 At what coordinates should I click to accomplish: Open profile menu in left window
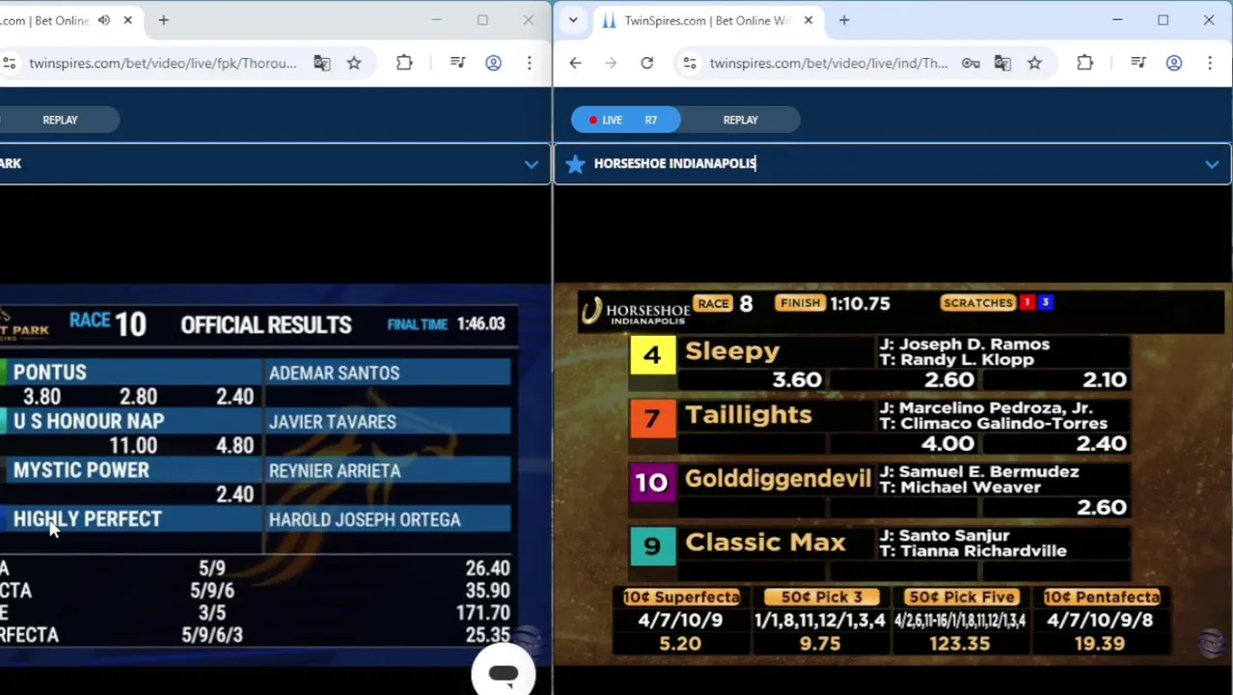493,63
